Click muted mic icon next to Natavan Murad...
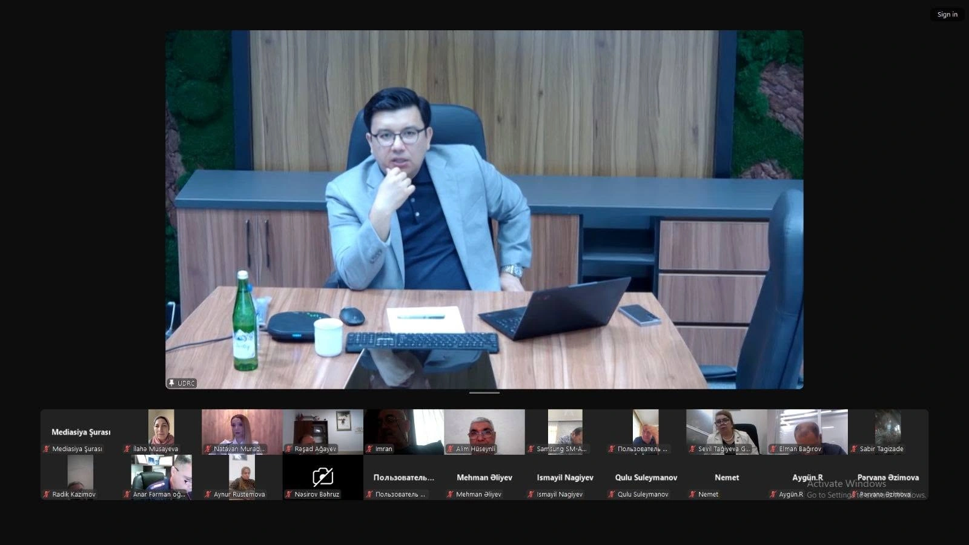 [208, 449]
